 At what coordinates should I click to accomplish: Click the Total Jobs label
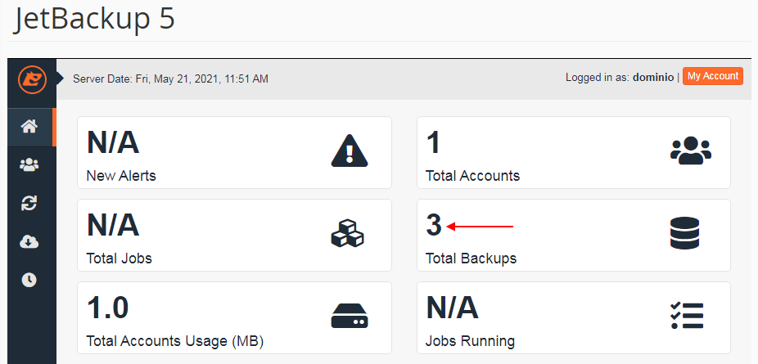[x=120, y=258]
